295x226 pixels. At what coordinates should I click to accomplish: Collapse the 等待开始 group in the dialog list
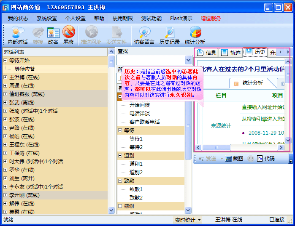[x=5, y=61]
